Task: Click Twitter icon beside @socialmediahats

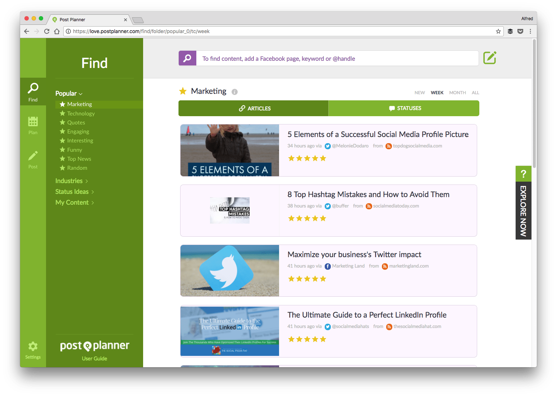Action: (328, 327)
